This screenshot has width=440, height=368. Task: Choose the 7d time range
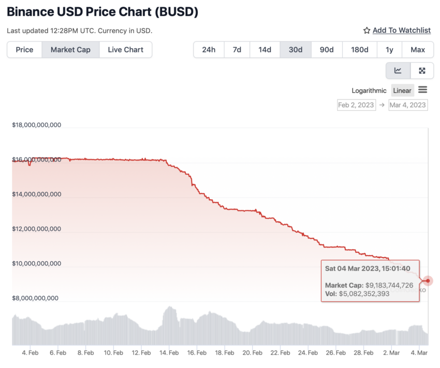(x=237, y=50)
